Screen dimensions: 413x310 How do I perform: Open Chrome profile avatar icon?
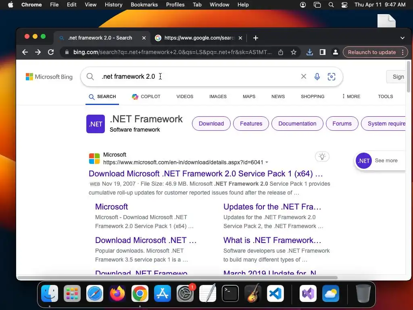336,52
